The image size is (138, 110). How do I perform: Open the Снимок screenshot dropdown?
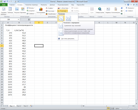click(31, 14)
